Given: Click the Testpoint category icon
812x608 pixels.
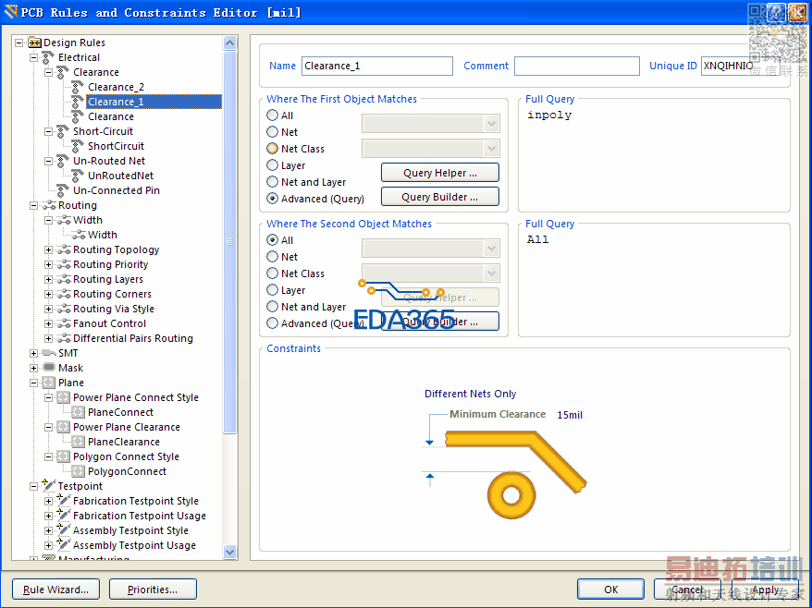Looking at the screenshot, I should pos(49,486).
